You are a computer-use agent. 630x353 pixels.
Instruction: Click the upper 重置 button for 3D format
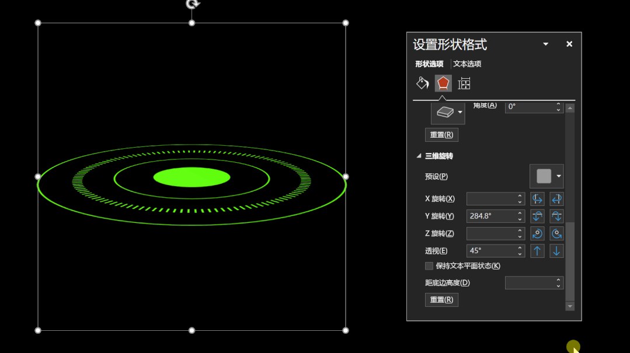coord(441,135)
